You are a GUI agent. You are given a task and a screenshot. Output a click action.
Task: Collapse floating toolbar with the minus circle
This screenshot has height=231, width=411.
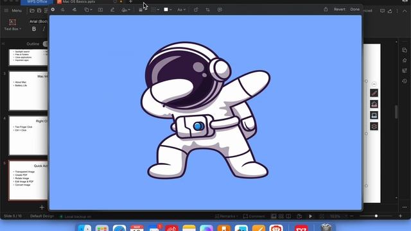coord(374,84)
